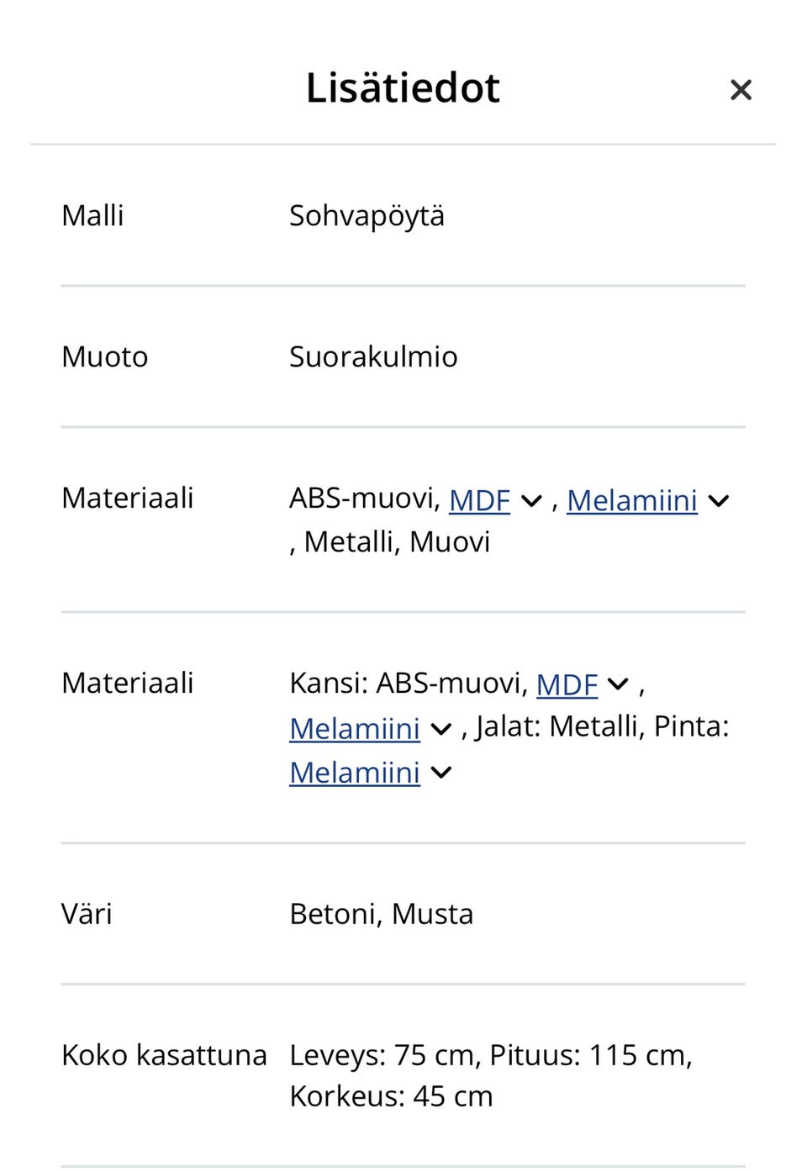Viewport: 807px width, 1172px height.
Task: Select the Betoni, Musta color value
Action: click(381, 914)
